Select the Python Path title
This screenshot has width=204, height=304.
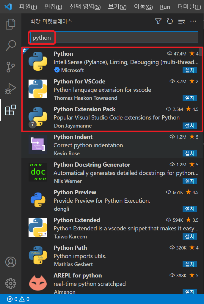70,248
